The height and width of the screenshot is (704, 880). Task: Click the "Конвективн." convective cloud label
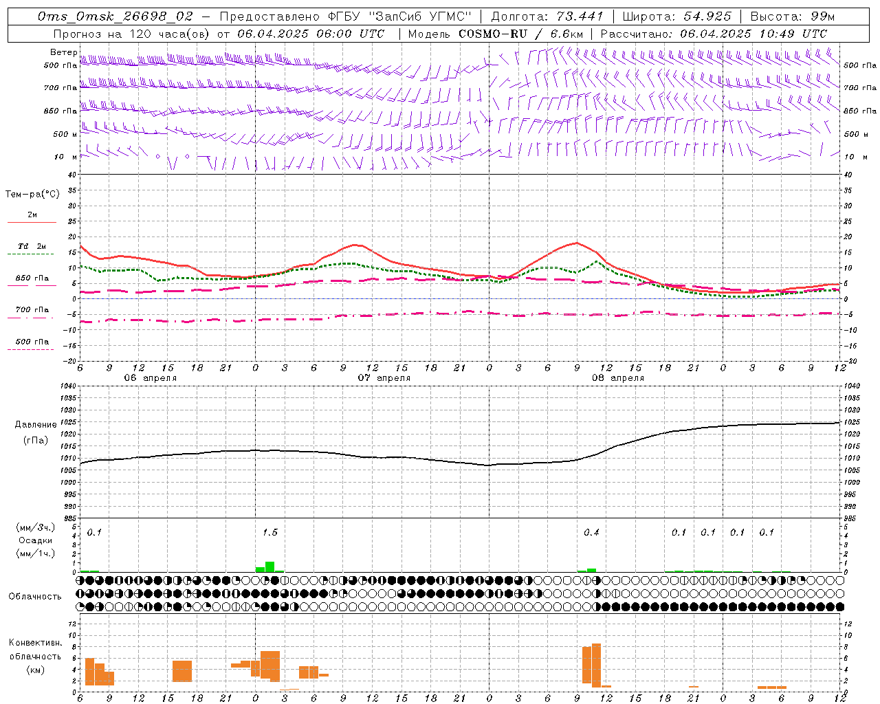pyautogui.click(x=36, y=643)
